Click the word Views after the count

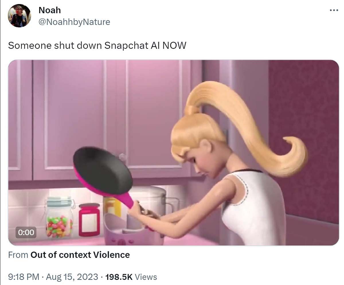click(x=146, y=277)
